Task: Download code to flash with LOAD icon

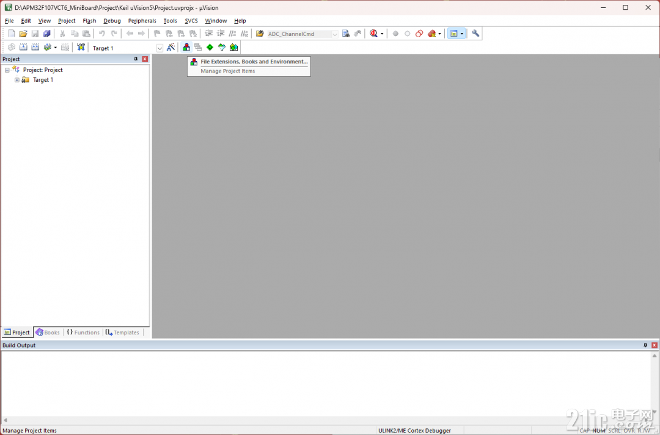Action: coord(81,48)
